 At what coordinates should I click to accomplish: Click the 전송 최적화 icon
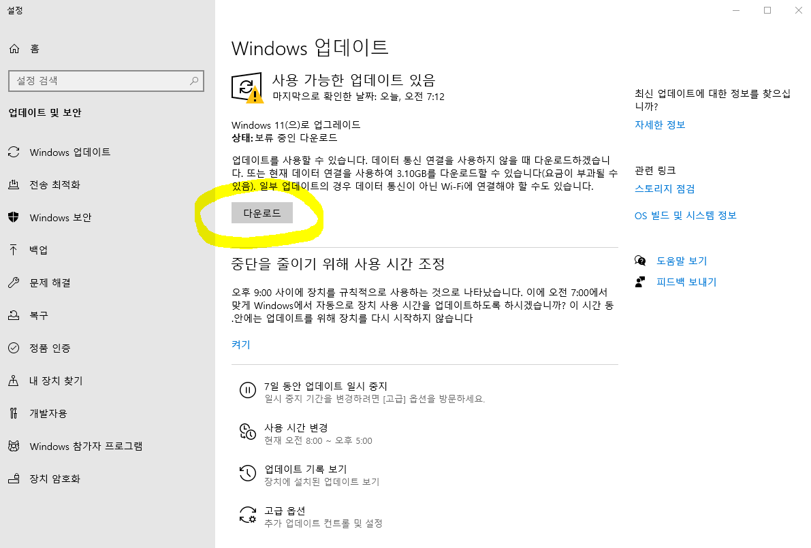pyautogui.click(x=14, y=184)
